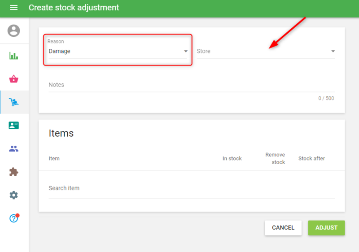The width and height of the screenshot is (359, 252).
Task: Click the In stock column header
Action: pos(232,158)
